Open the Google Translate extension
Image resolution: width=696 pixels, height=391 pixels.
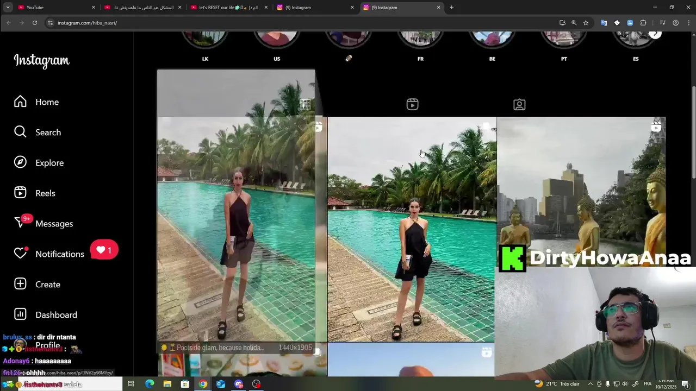click(x=604, y=23)
